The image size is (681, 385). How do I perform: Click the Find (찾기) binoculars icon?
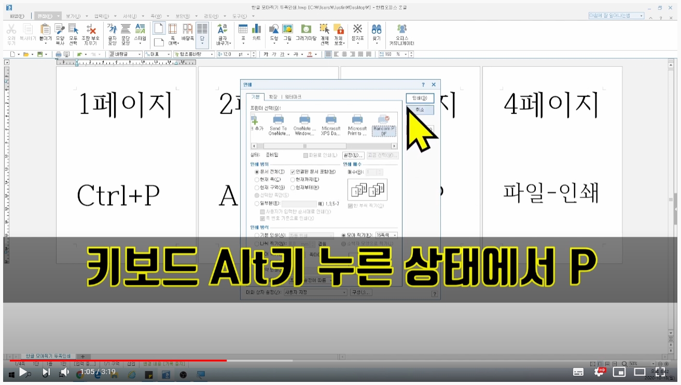[377, 32]
